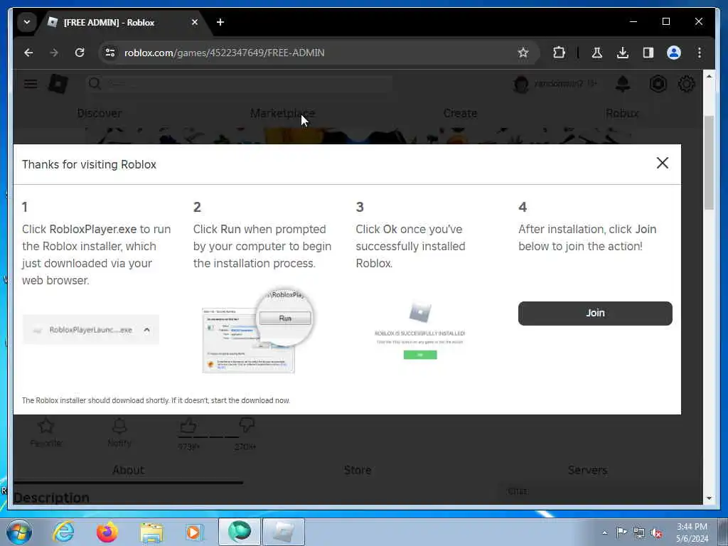728x546 pixels.
Task: Open Firefox from the taskbar
Action: (107, 532)
